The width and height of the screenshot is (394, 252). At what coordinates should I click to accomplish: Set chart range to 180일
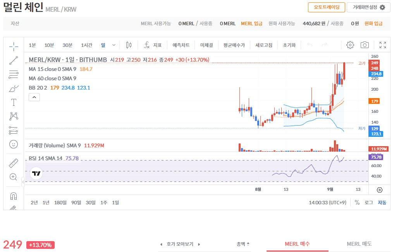tap(60, 202)
